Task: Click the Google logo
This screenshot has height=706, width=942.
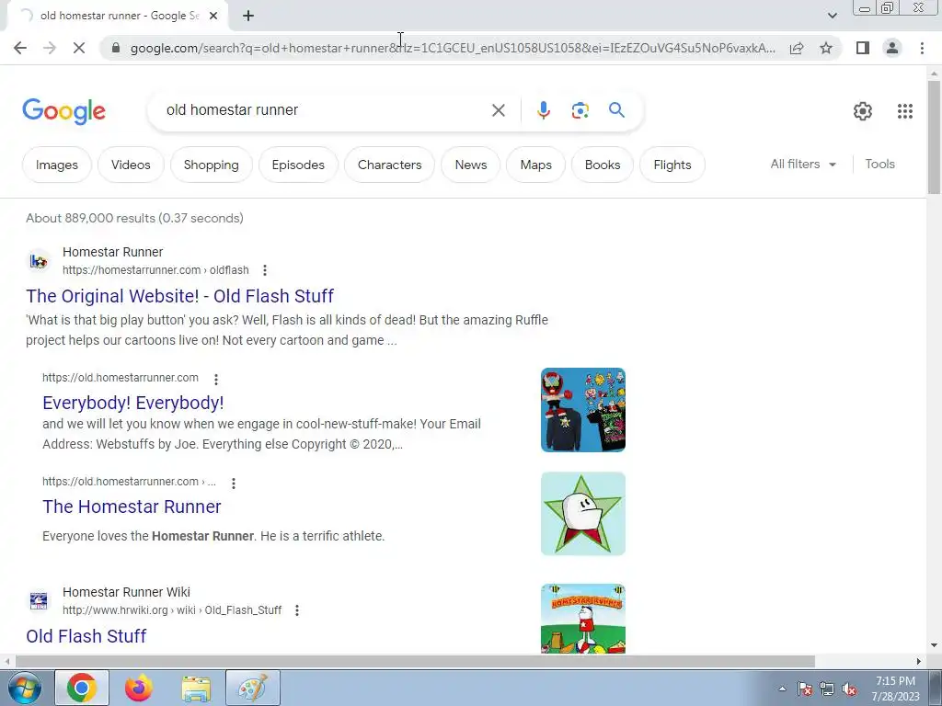Action: 63,111
